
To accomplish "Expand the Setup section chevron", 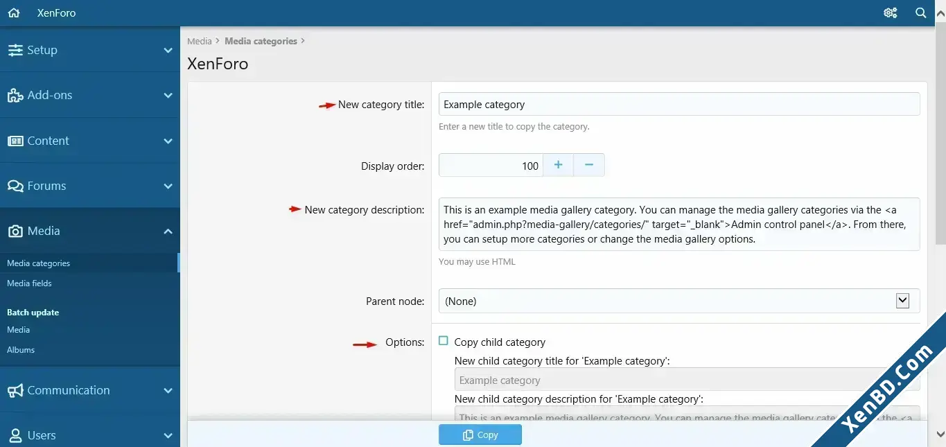I will [168, 51].
